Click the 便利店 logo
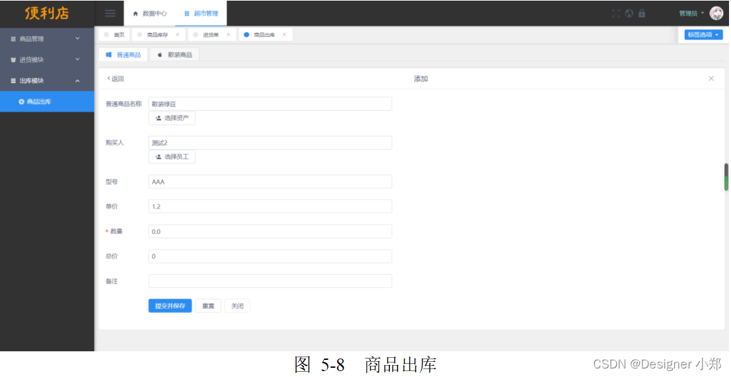Screen dimensions: 731x377 click(47, 13)
